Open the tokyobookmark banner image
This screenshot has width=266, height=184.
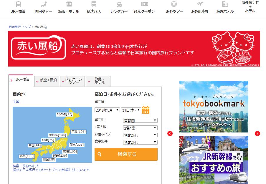pyautogui.click(x=214, y=107)
